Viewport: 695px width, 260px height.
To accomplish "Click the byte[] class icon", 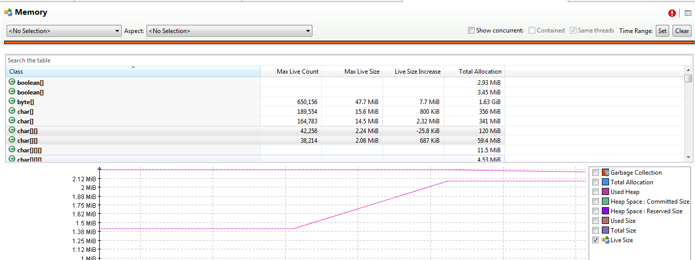I will [x=12, y=102].
